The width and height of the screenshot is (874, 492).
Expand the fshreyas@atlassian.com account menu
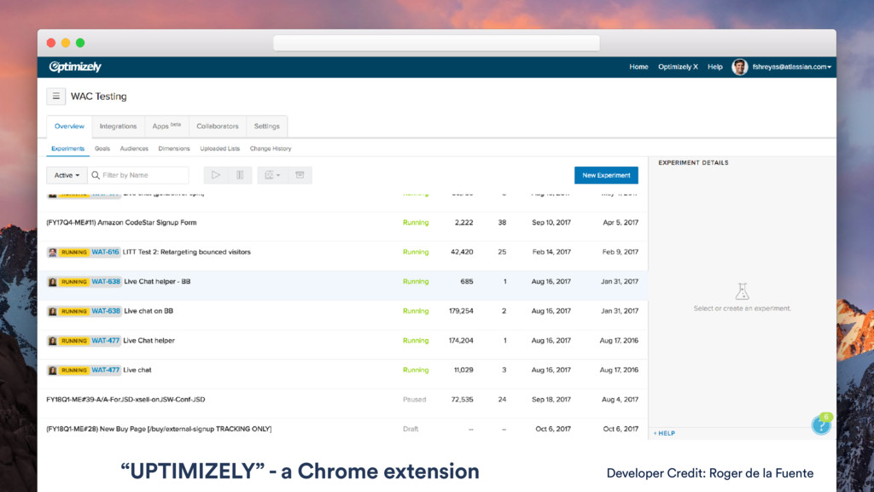point(791,67)
